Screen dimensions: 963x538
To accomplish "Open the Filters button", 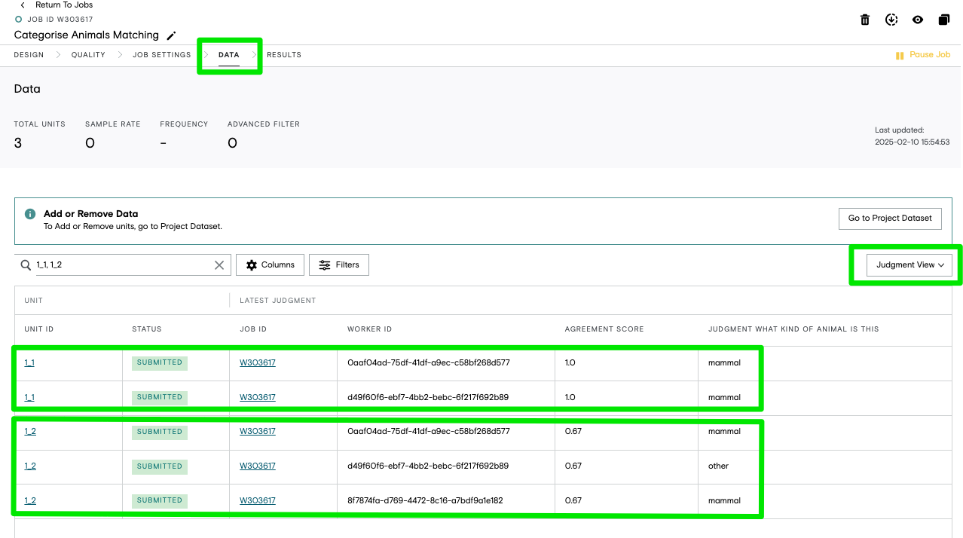I will [x=339, y=265].
